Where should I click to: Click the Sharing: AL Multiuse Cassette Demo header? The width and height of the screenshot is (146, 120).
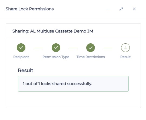coord(53,31)
